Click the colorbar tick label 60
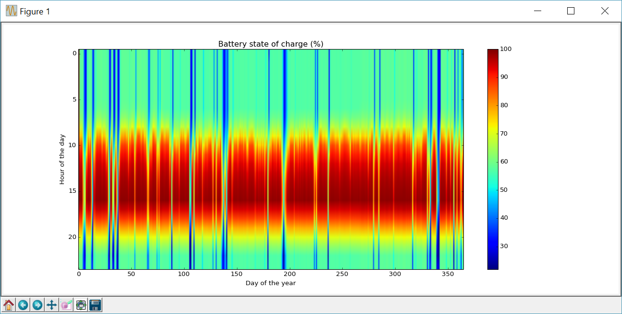The height and width of the screenshot is (314, 622). pos(504,162)
